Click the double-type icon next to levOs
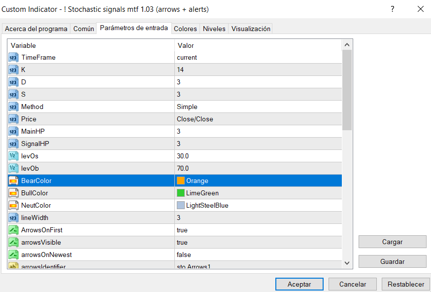This screenshot has height=292, width=431. (x=13, y=156)
